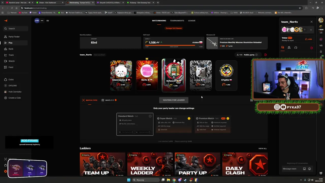Show Standard Match info icon

(150, 116)
